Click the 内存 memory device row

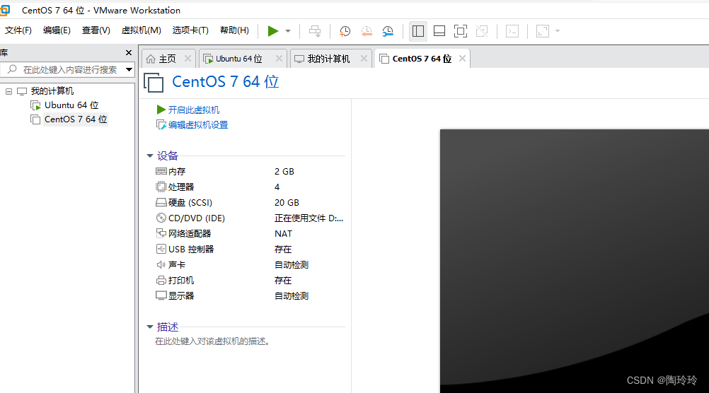coord(250,172)
